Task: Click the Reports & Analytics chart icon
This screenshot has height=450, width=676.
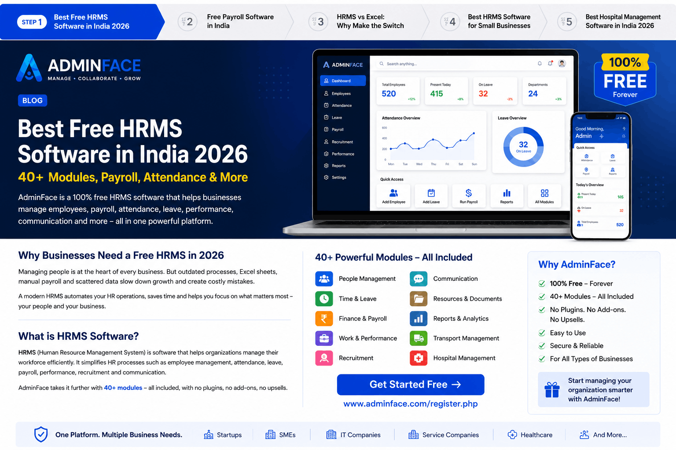Action: 419,319
